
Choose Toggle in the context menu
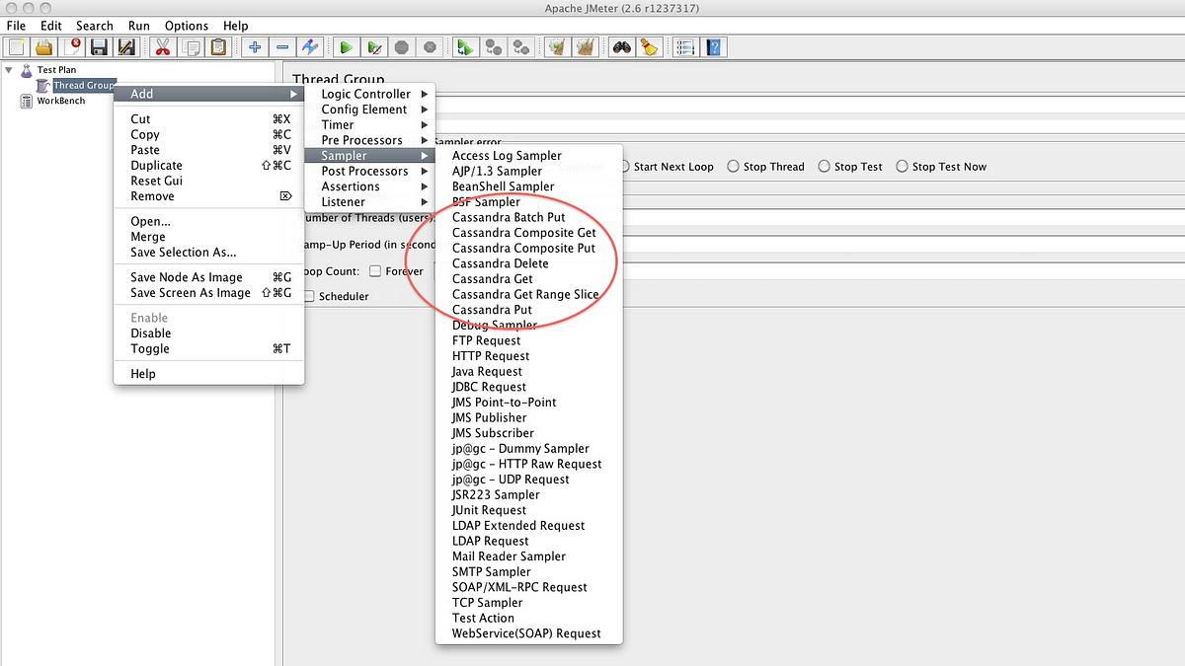click(209, 348)
